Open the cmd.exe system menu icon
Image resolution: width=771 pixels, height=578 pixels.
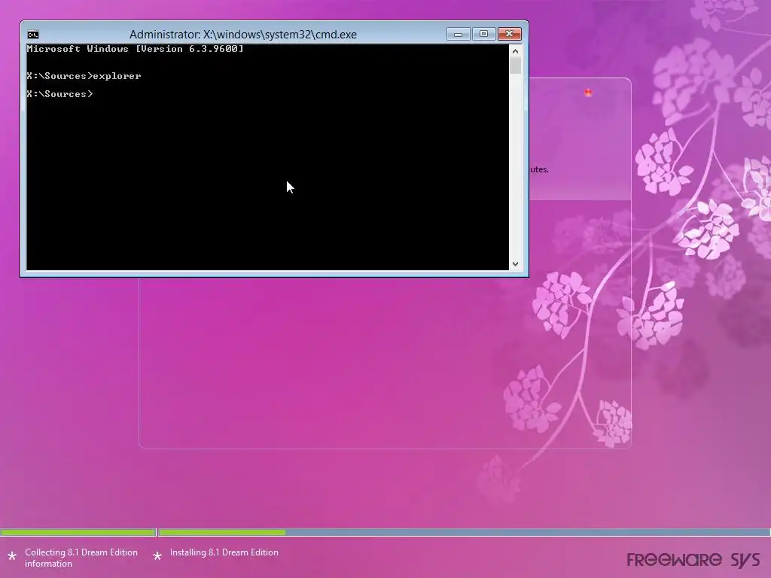(33, 35)
